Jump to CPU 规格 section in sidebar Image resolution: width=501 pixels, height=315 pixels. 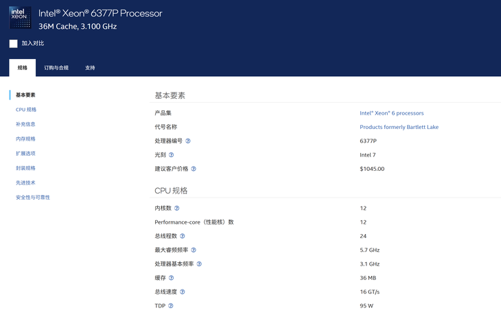click(x=26, y=110)
